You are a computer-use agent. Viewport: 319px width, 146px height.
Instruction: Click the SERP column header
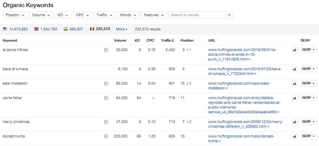tap(305, 41)
